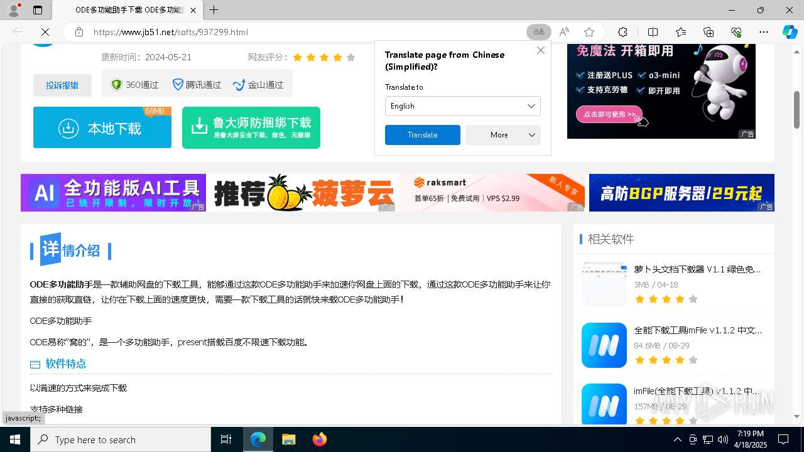
Task: Click the 鲁大师防捆绑下载 button
Action: pos(251,127)
